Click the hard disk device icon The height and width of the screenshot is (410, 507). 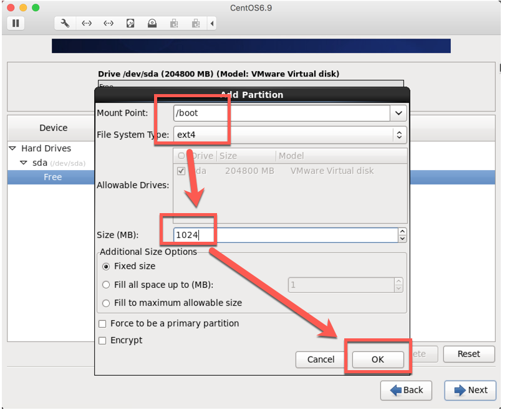(130, 24)
